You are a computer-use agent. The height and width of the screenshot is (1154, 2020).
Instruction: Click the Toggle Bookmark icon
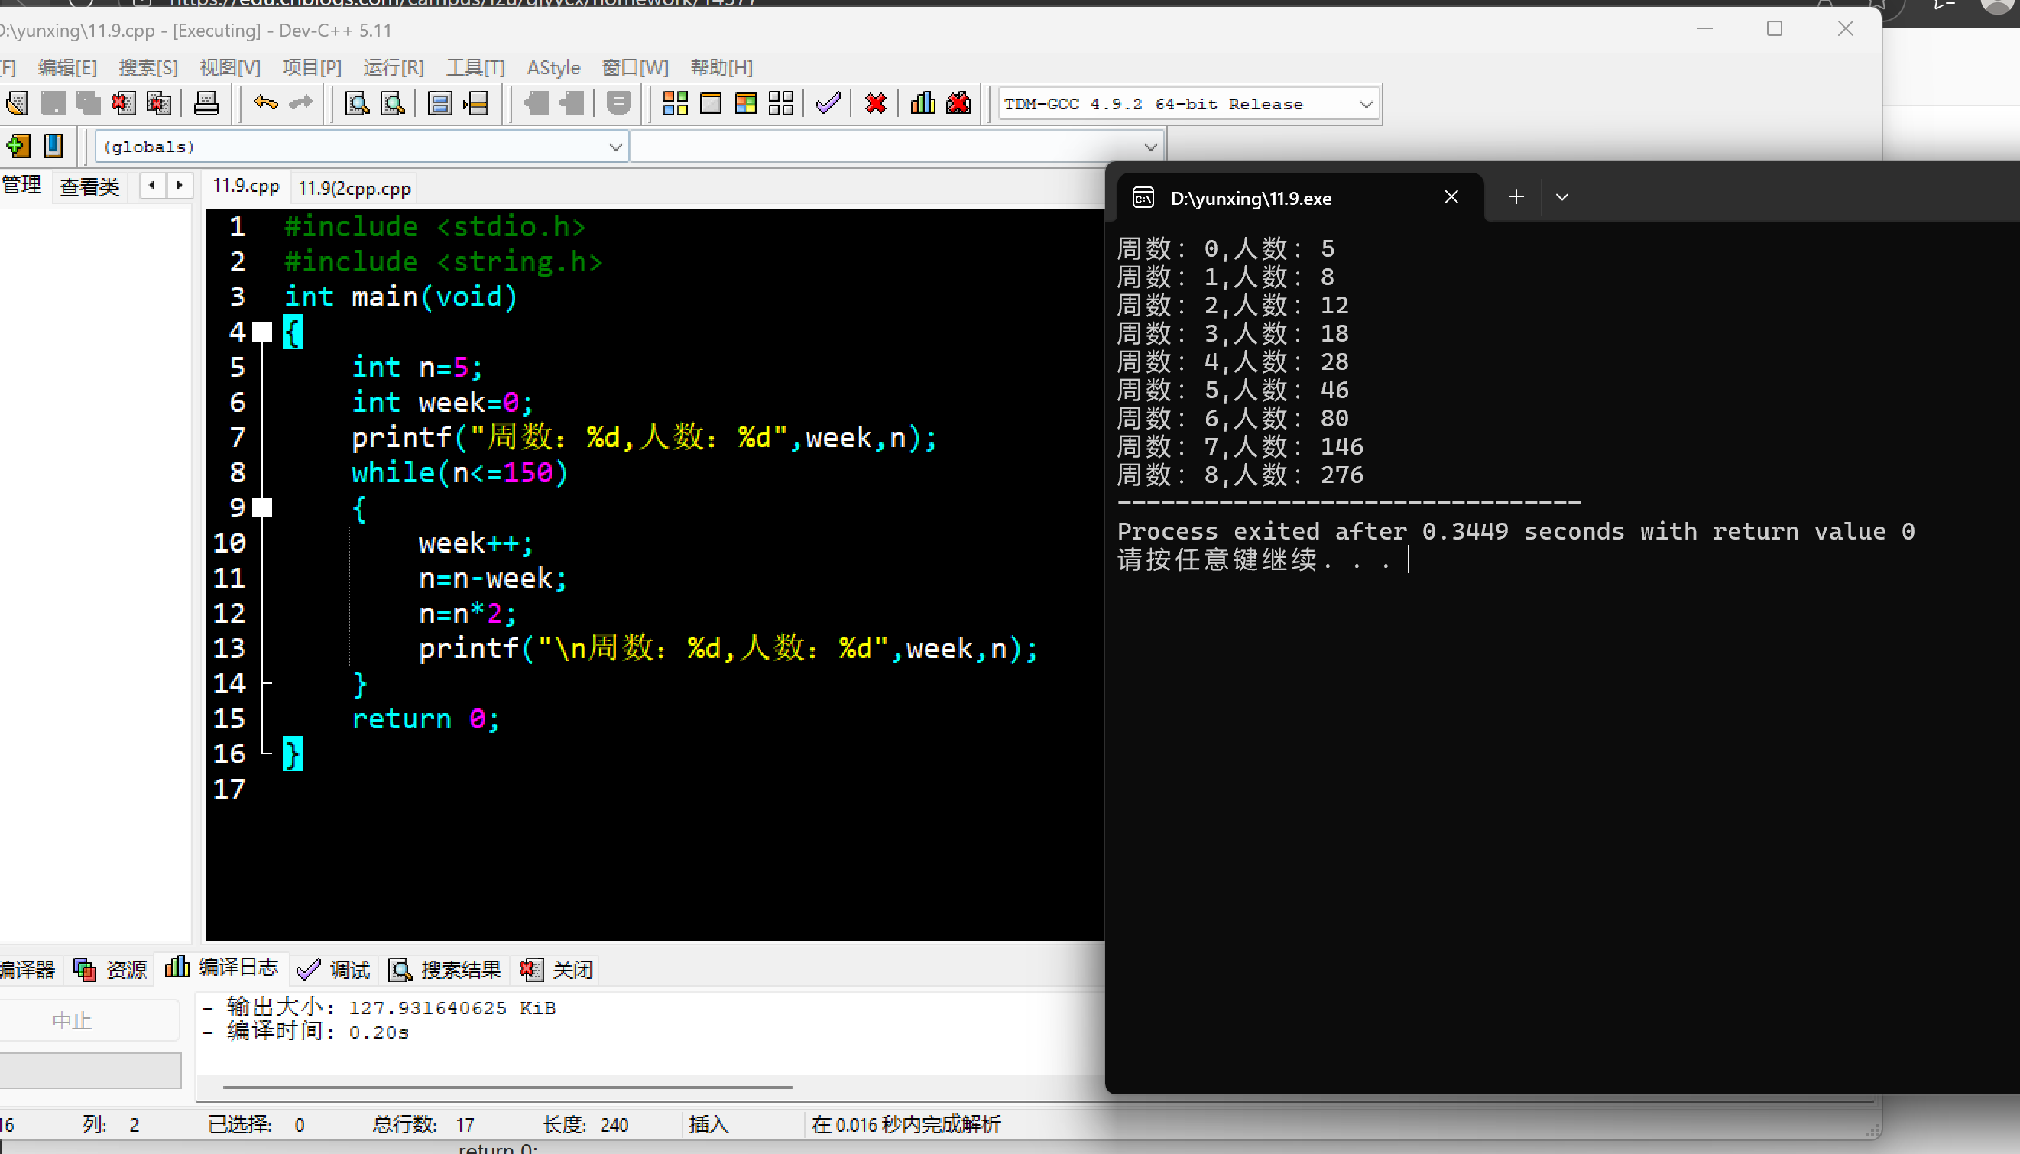[53, 146]
